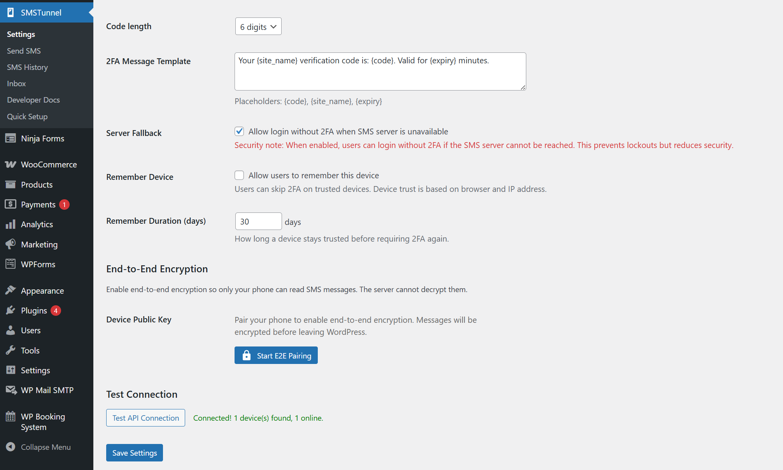The height and width of the screenshot is (470, 783).
Task: Click the WP Booking System calendar icon
Action: [x=11, y=416]
